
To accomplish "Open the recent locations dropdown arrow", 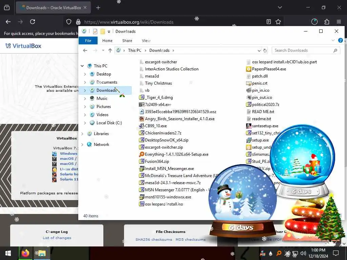I will [x=103, y=50].
